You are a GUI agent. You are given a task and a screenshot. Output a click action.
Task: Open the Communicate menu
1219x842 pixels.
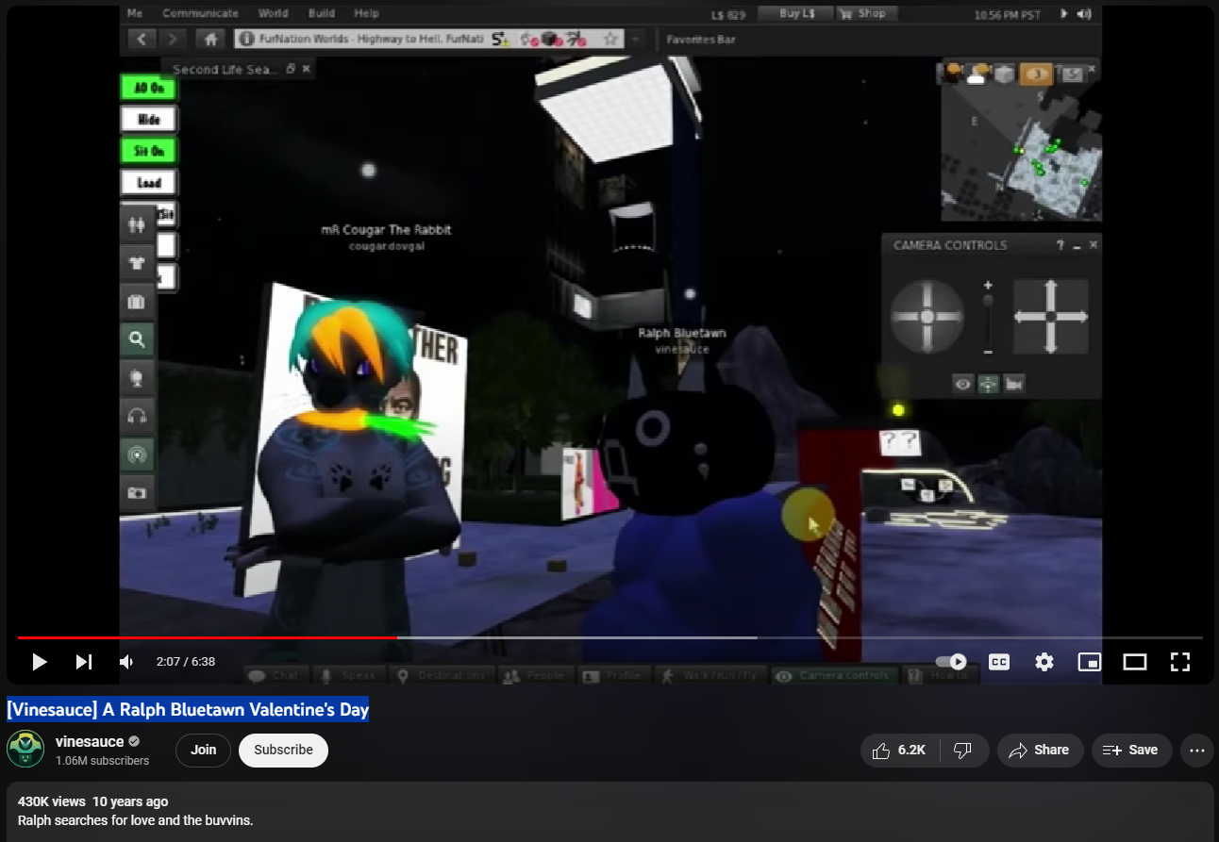pyautogui.click(x=200, y=13)
